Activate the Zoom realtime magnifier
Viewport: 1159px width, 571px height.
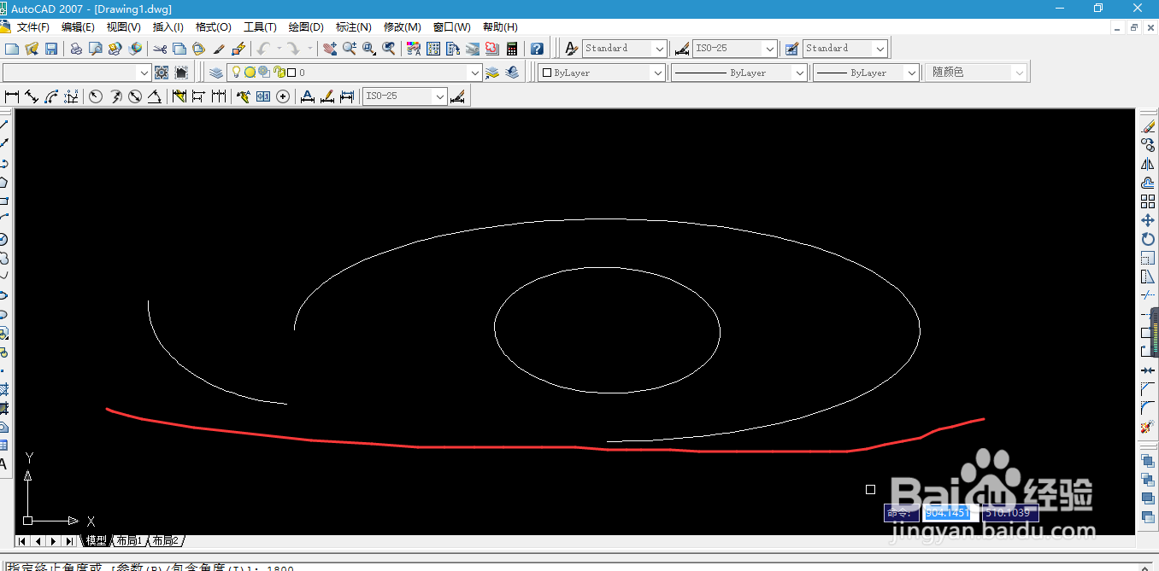(350, 49)
